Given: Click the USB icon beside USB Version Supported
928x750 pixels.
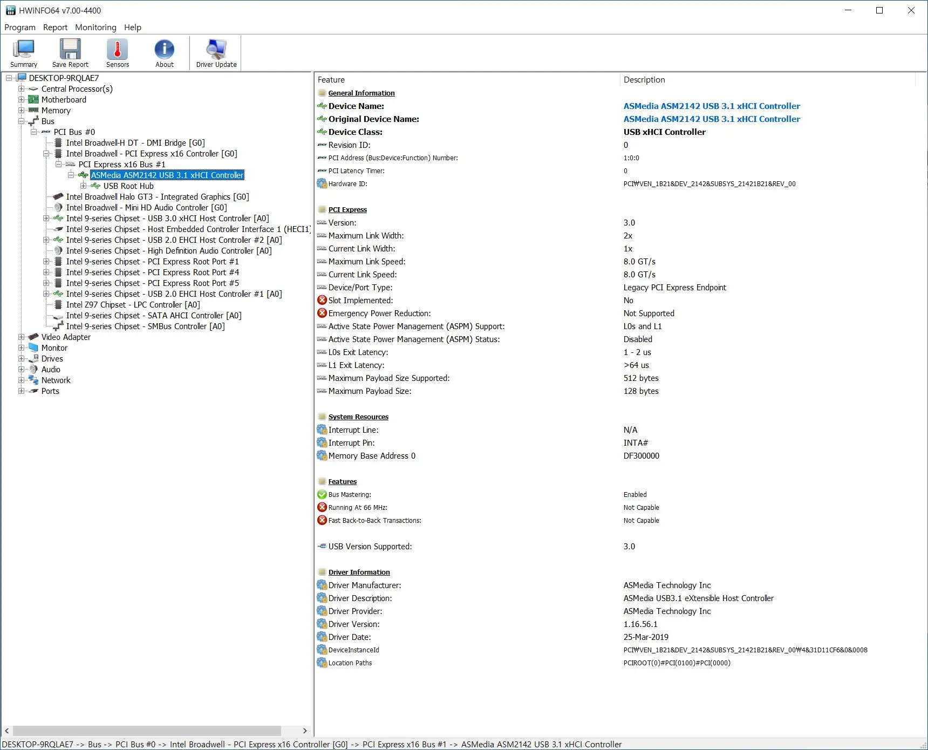Looking at the screenshot, I should click(x=322, y=546).
